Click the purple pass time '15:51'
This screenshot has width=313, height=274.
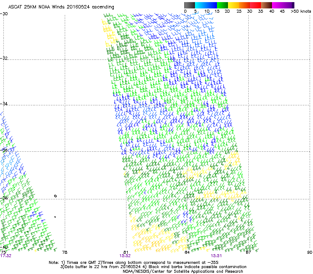point(216,256)
